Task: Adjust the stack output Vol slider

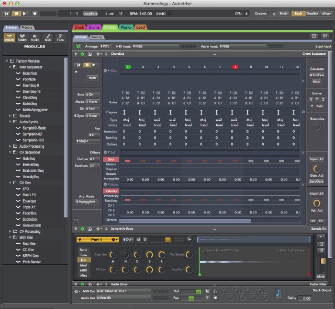Action: click(x=191, y=291)
